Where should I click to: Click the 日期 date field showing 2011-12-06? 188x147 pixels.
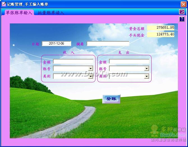[57, 44]
